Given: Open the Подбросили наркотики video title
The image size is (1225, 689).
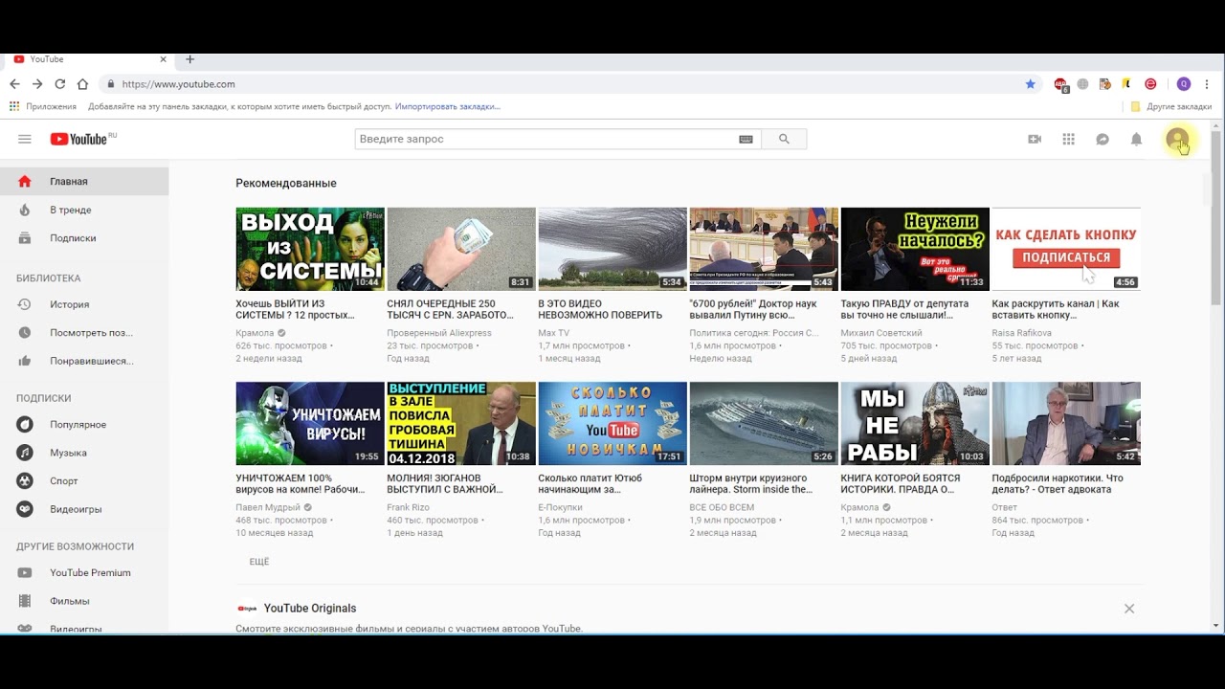Looking at the screenshot, I should pos(1058,483).
